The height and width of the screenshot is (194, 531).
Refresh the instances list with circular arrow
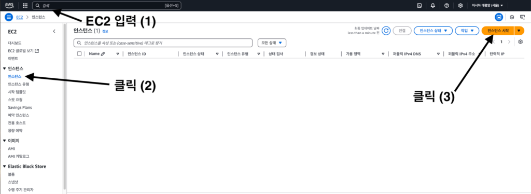(x=386, y=31)
